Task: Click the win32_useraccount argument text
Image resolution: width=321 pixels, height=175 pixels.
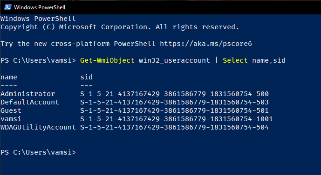Action: pos(174,60)
